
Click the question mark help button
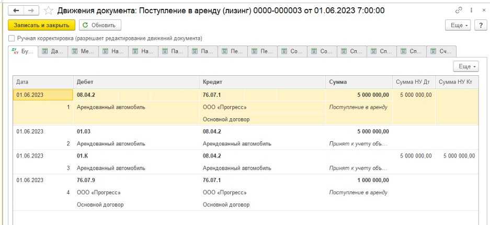pyautogui.click(x=481, y=25)
